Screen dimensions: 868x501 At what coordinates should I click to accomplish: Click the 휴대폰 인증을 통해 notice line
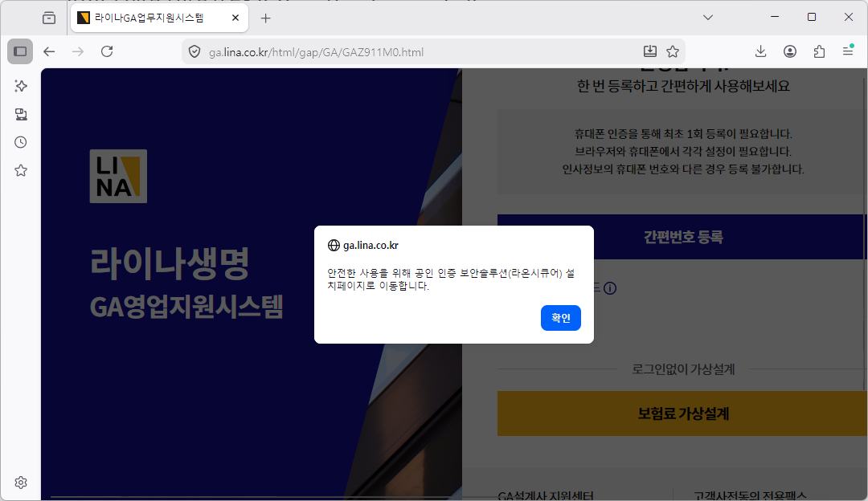(x=683, y=134)
